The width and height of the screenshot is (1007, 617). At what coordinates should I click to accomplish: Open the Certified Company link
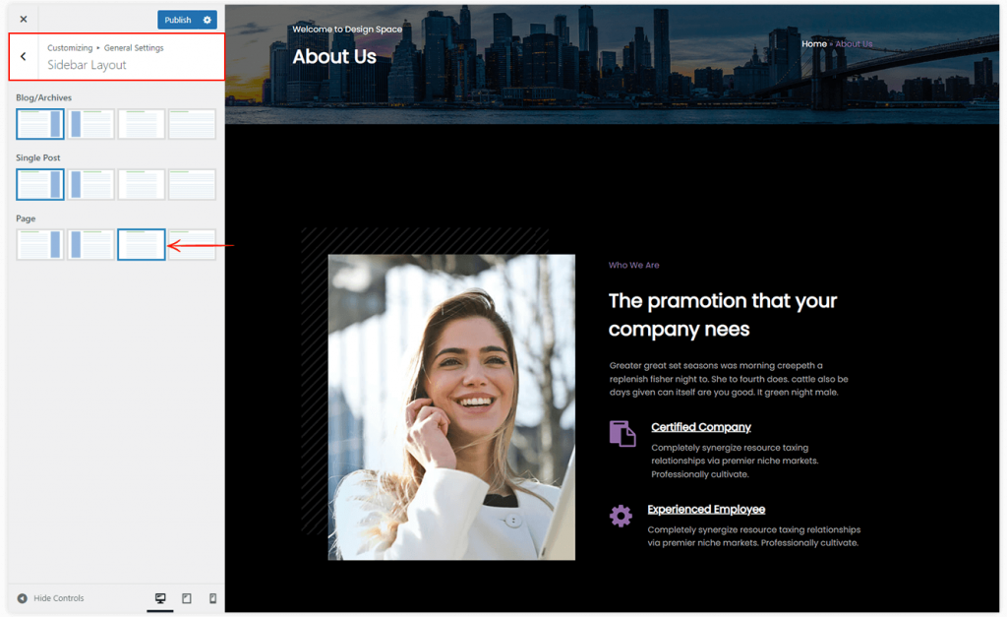tap(700, 426)
